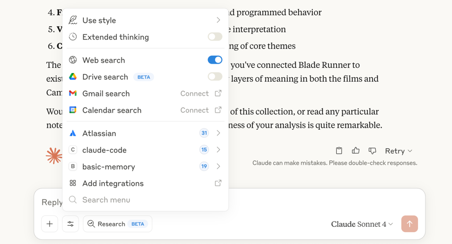Click the Reply message input box
The width and height of the screenshot is (452, 244).
click(x=229, y=202)
